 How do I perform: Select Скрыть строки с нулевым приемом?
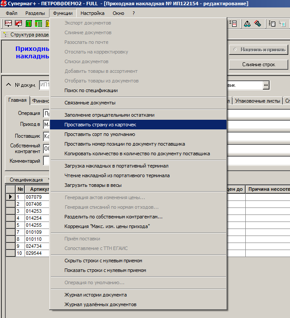[138, 261]
